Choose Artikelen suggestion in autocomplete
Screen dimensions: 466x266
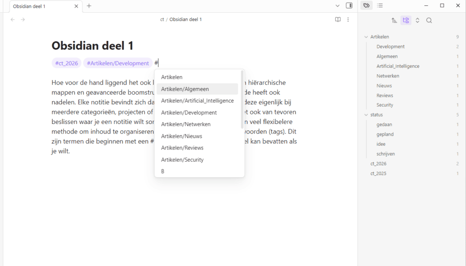198,77
